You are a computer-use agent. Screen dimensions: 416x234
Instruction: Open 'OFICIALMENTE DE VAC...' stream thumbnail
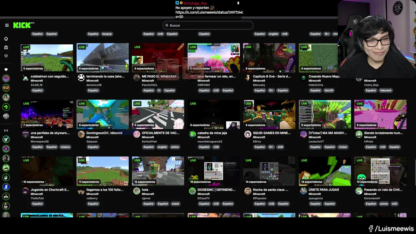pyautogui.click(x=158, y=114)
